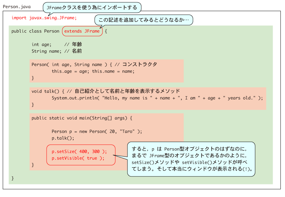Click the System.out.println statement
This screenshot has width=285, height=197.
[x=157, y=98]
